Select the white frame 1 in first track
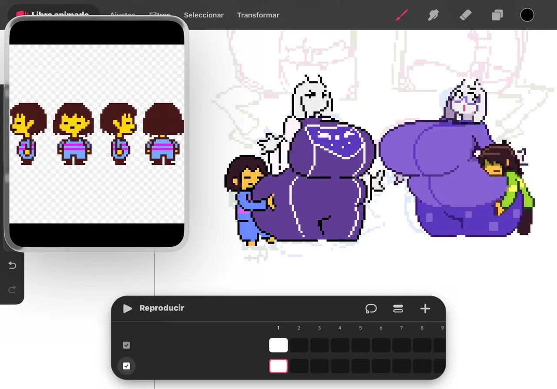 (278, 345)
